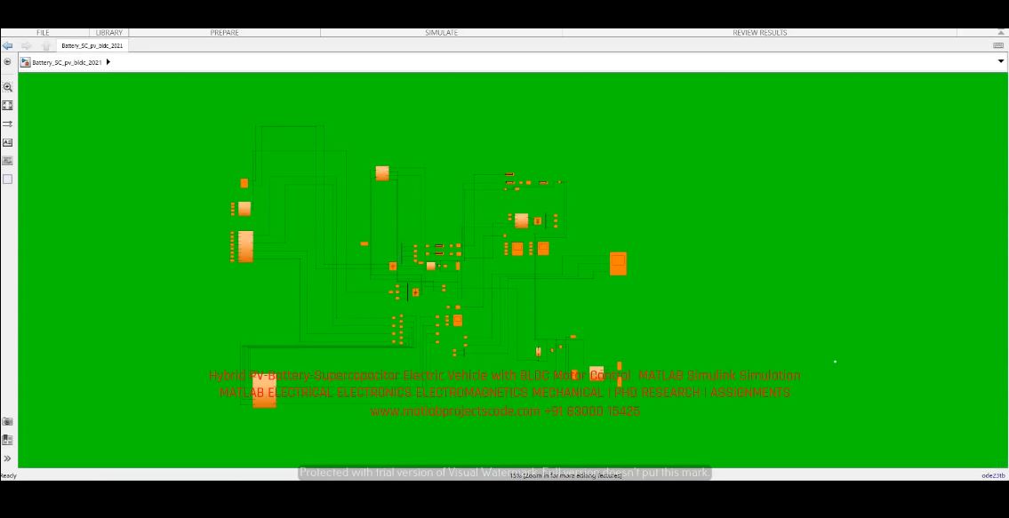Click the zoom percentage status text

pyautogui.click(x=566, y=475)
